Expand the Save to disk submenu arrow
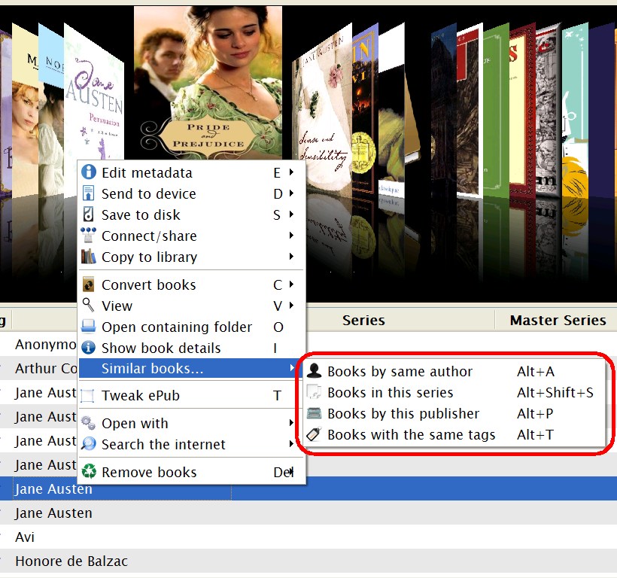Viewport: 617px width, 578px height. point(292,214)
